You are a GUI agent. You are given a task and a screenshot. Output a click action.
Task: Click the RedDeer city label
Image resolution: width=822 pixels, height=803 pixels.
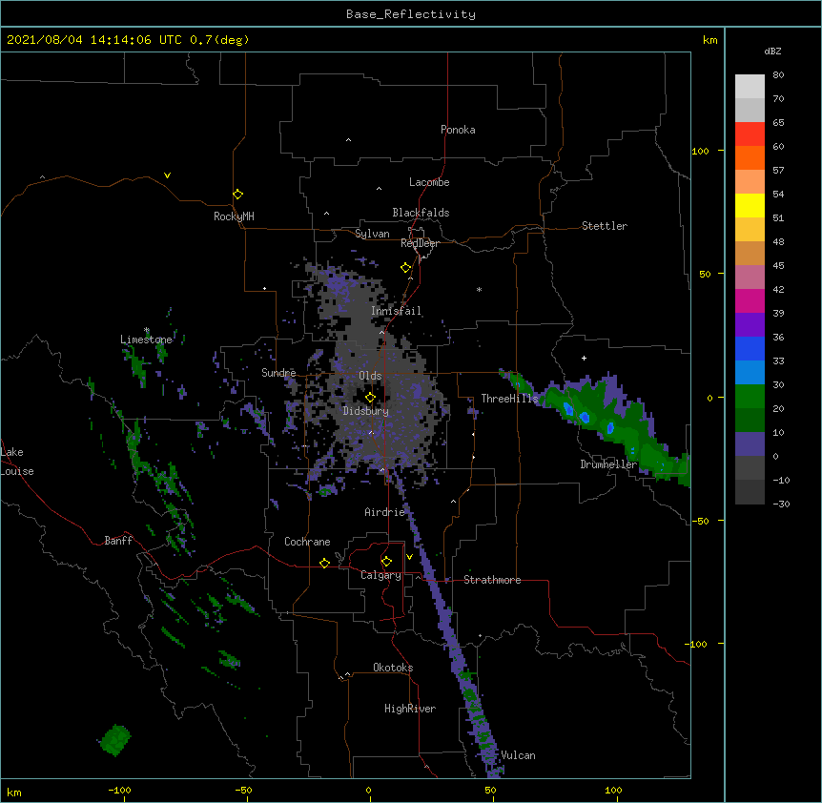click(x=420, y=243)
